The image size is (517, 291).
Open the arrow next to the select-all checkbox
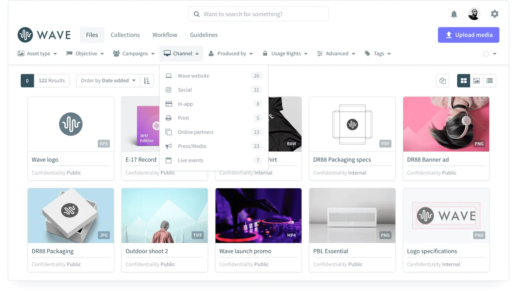pos(495,54)
